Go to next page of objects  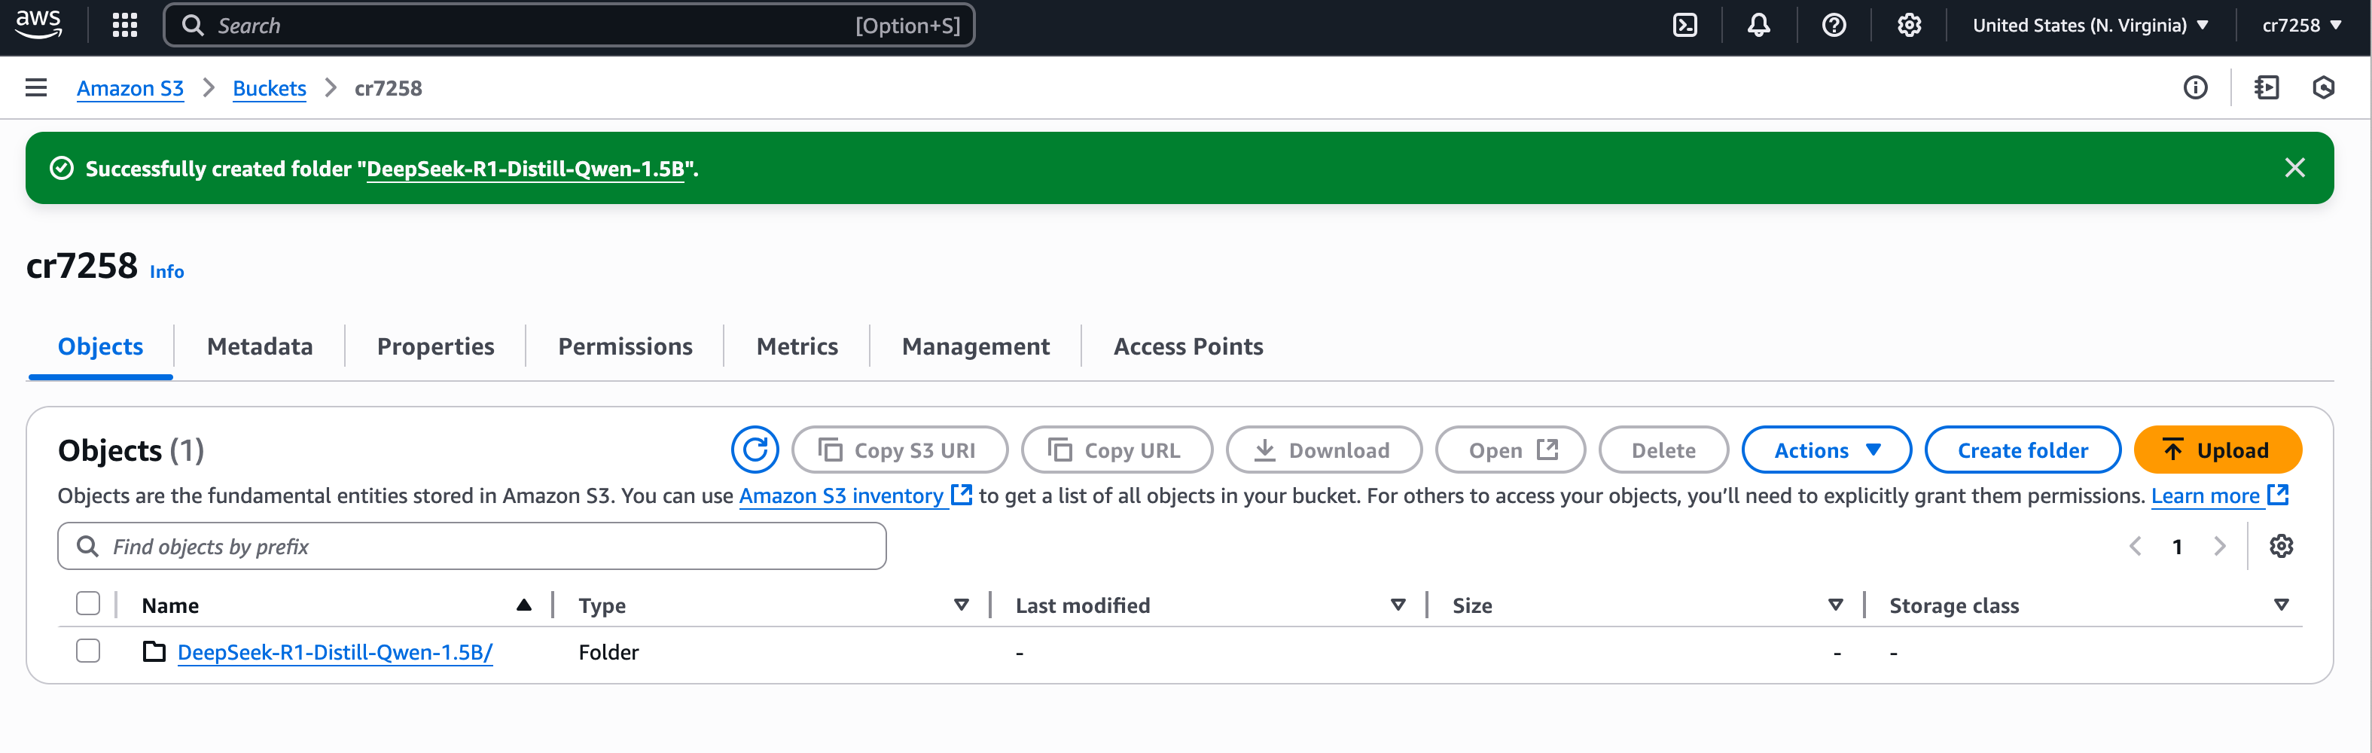[x=2218, y=546]
